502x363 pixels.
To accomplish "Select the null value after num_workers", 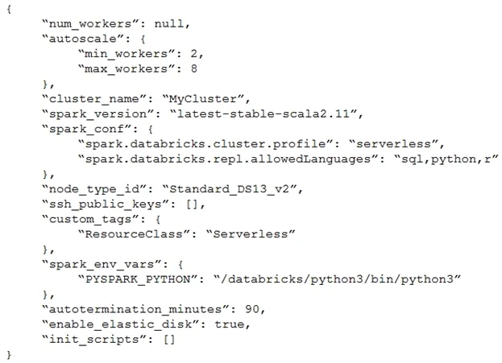I will click(x=169, y=23).
